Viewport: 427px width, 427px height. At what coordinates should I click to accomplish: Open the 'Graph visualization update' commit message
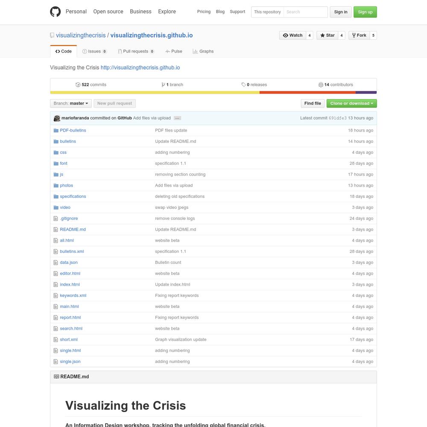[181, 339]
